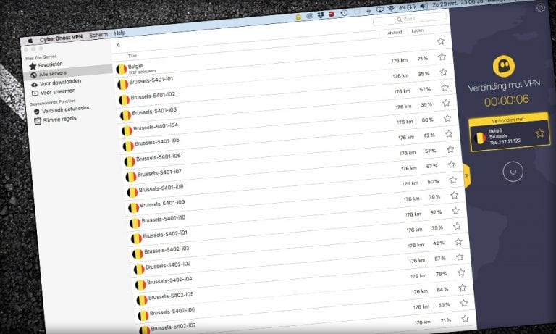Open AirPlay display menu bar icon
Image resolution: width=556 pixels, height=334 pixels.
[x=380, y=10]
